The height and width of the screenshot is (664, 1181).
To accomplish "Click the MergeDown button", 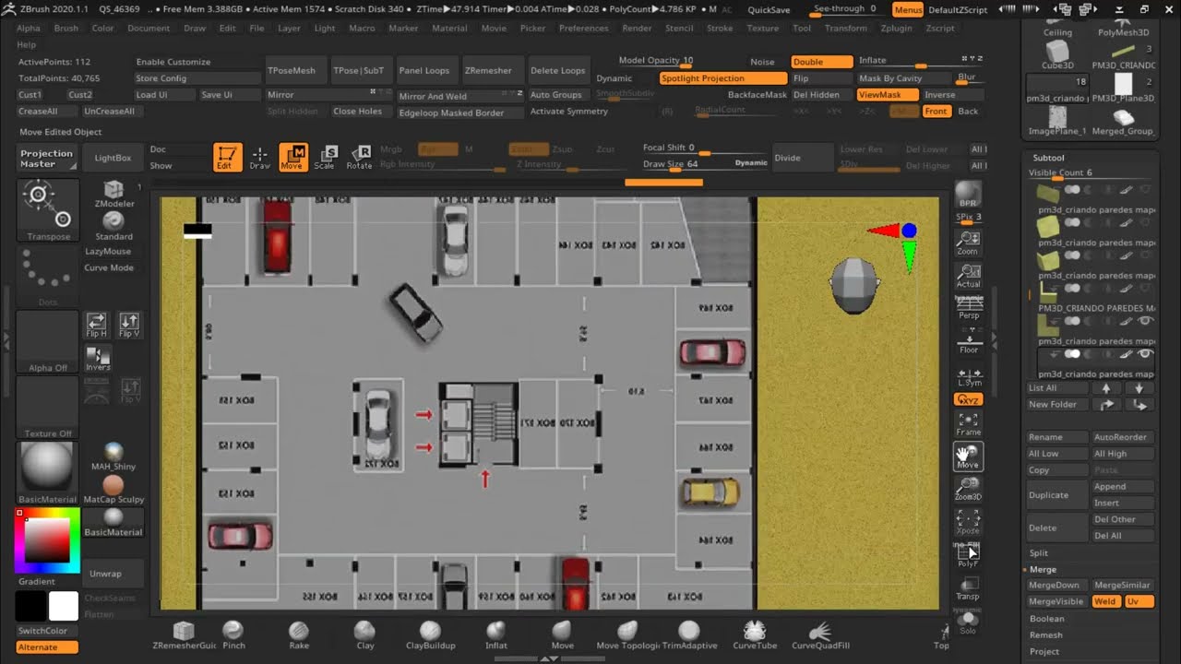I will pos(1056,585).
